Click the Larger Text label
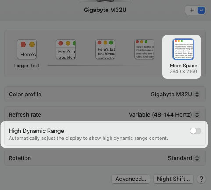Image resolution: width=211 pixels, height=190 pixels. pos(27,66)
